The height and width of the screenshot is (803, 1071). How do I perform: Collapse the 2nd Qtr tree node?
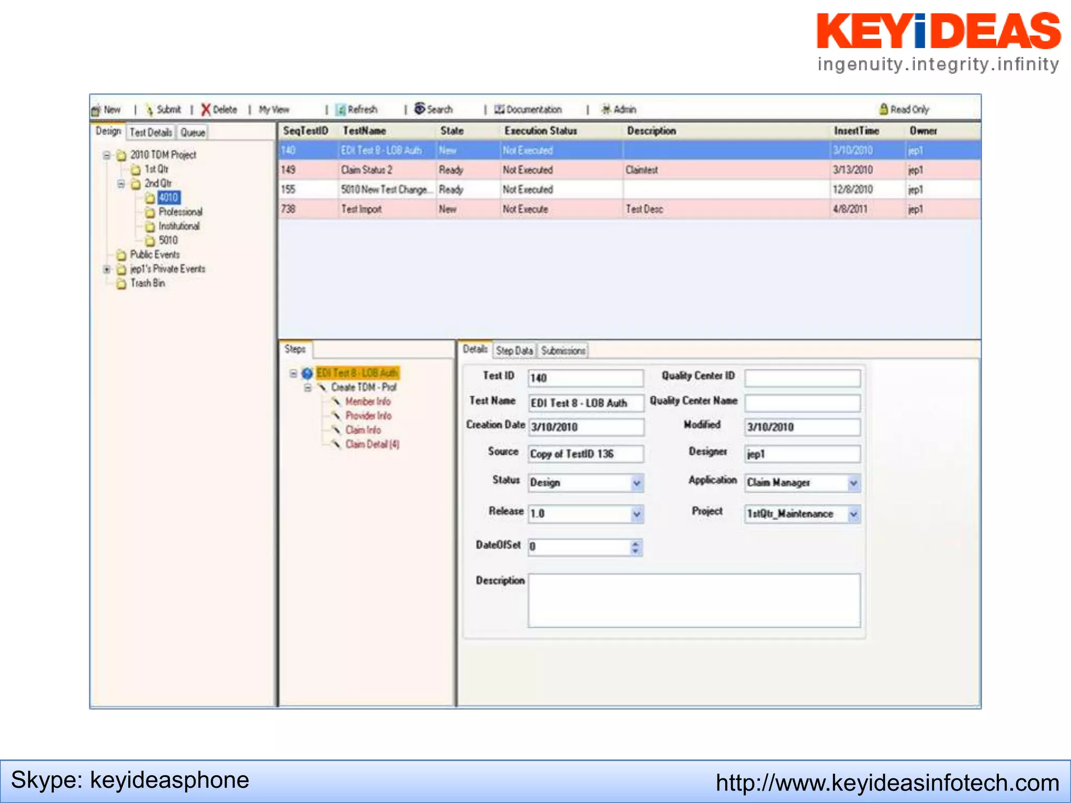point(121,184)
